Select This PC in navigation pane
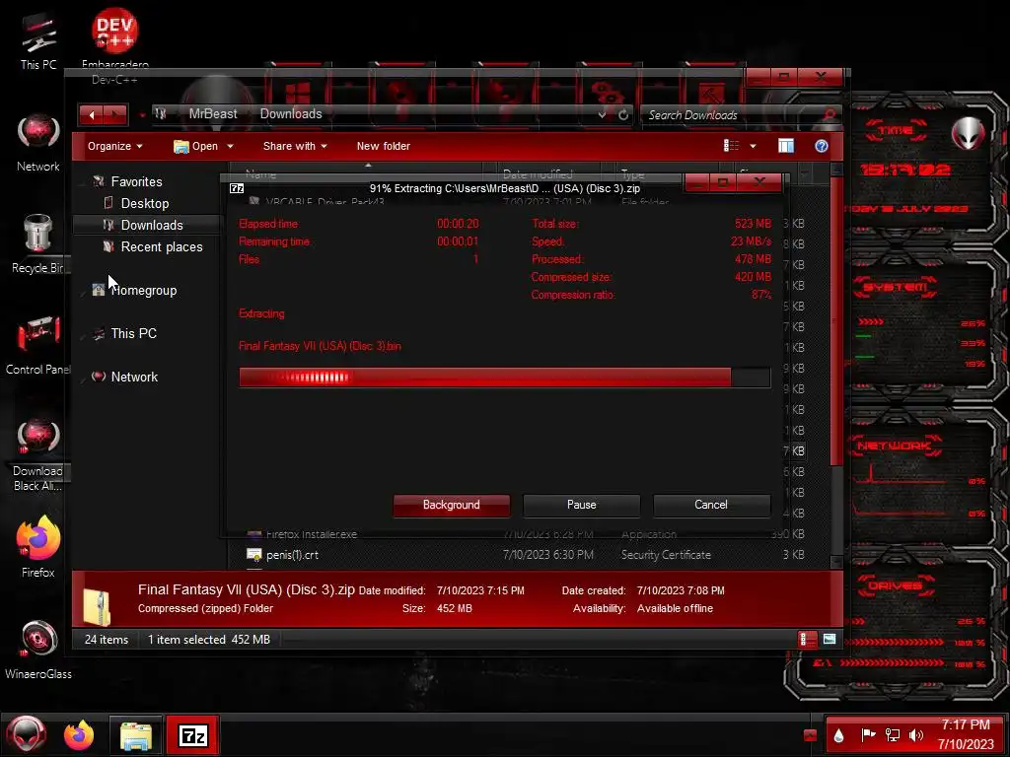 coord(133,333)
